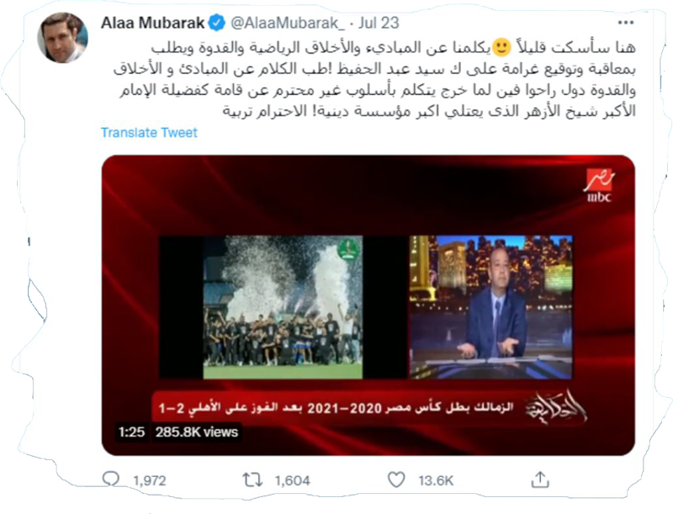Click the blue verified badge
Screen dimensions: 673x514
click(x=217, y=23)
